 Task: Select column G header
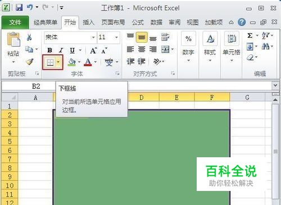point(247,97)
